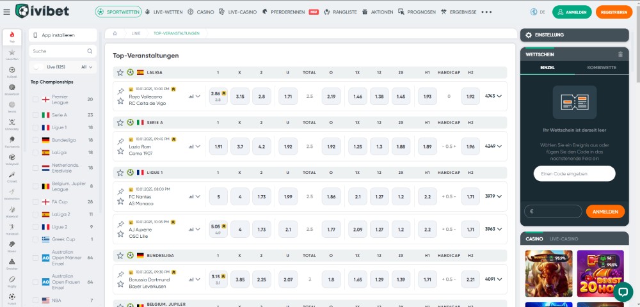Tick the Bundesliga championship checkbox
This screenshot has width=640, height=307.
tap(36, 140)
